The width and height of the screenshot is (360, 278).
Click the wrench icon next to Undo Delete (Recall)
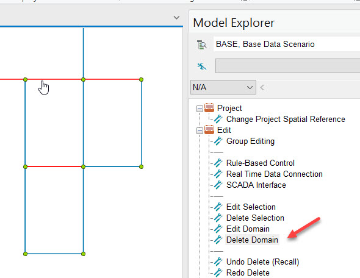pyautogui.click(x=218, y=262)
